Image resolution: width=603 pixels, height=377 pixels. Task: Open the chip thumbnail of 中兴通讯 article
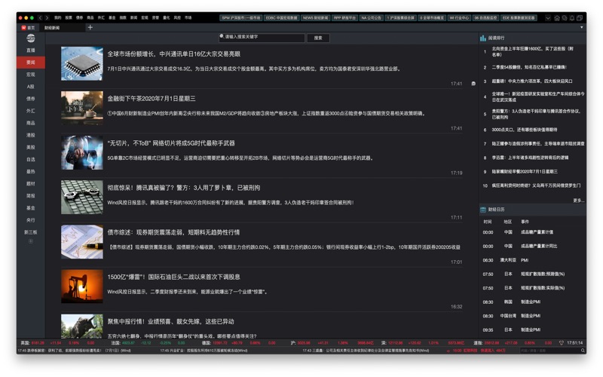point(82,63)
